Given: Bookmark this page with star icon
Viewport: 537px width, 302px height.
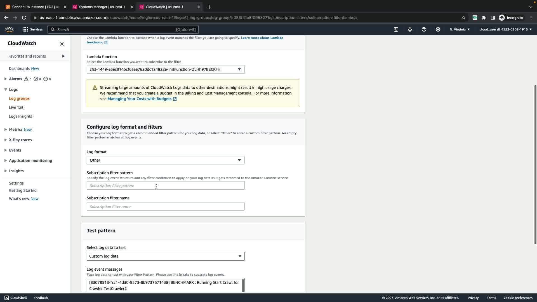Looking at the screenshot, I should tap(464, 18).
